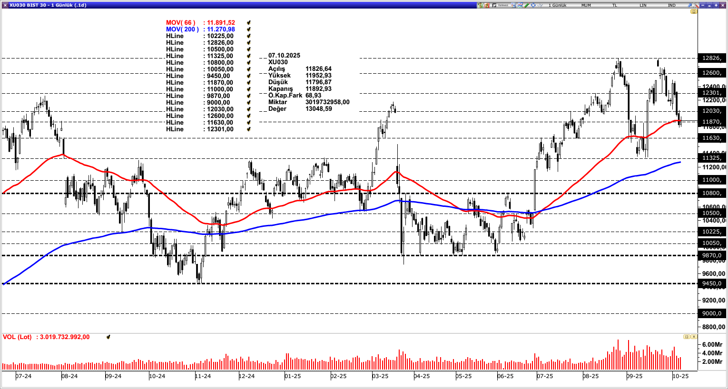Click the Miktar value 3019732958,00
The image size is (728, 389).
tap(327, 102)
